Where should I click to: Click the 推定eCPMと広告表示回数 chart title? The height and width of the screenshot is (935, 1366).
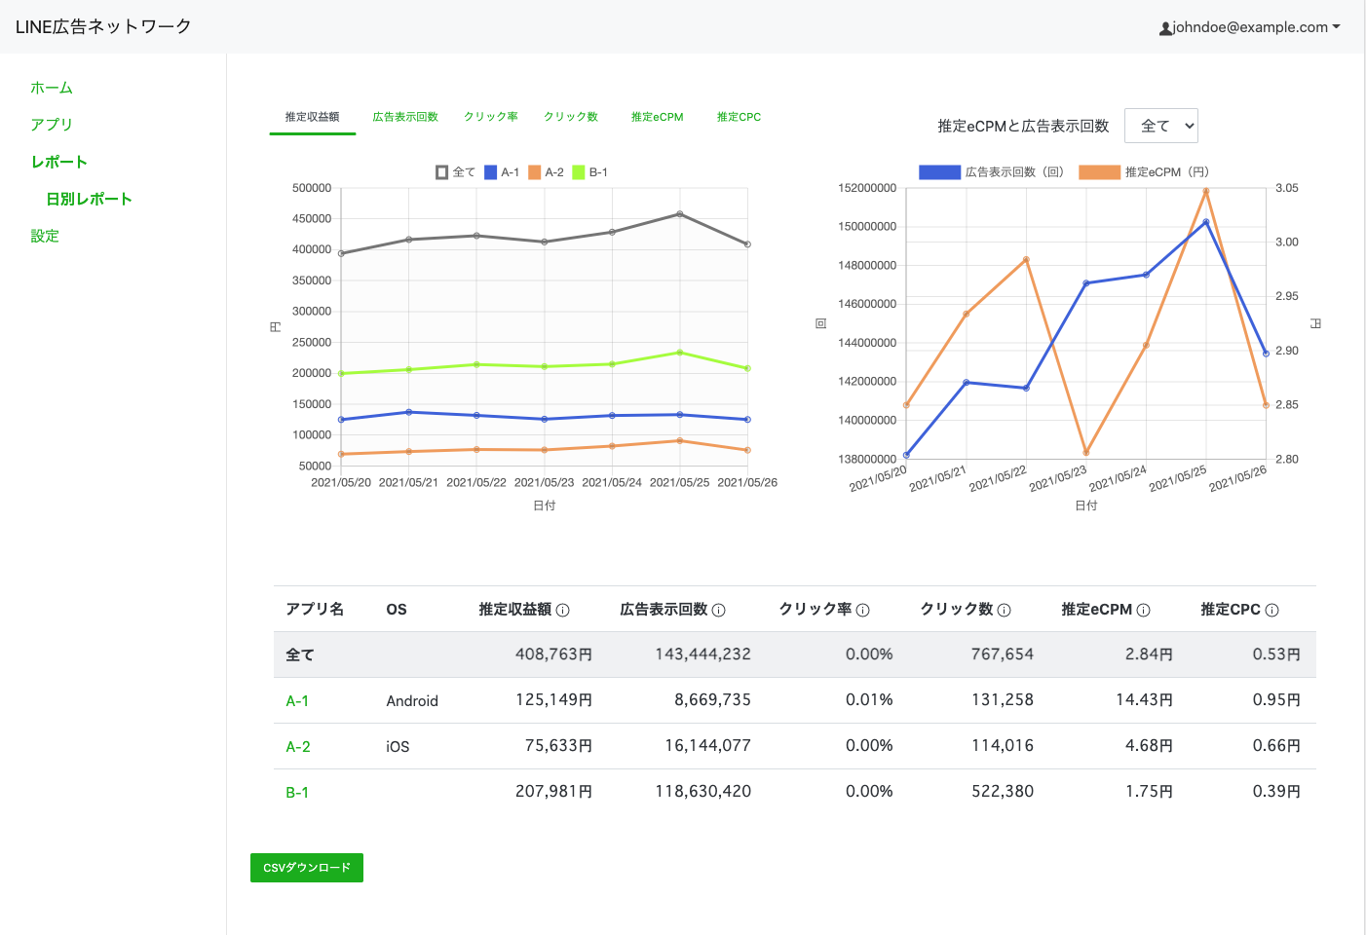click(1023, 126)
